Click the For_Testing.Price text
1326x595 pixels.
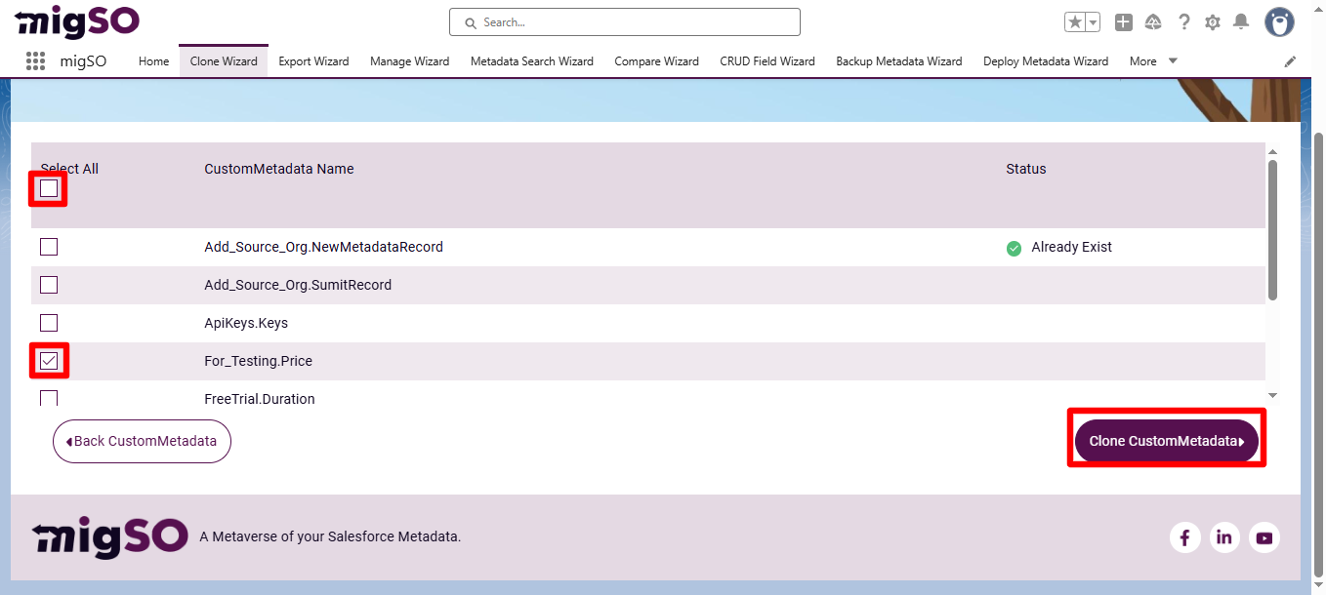coord(258,361)
